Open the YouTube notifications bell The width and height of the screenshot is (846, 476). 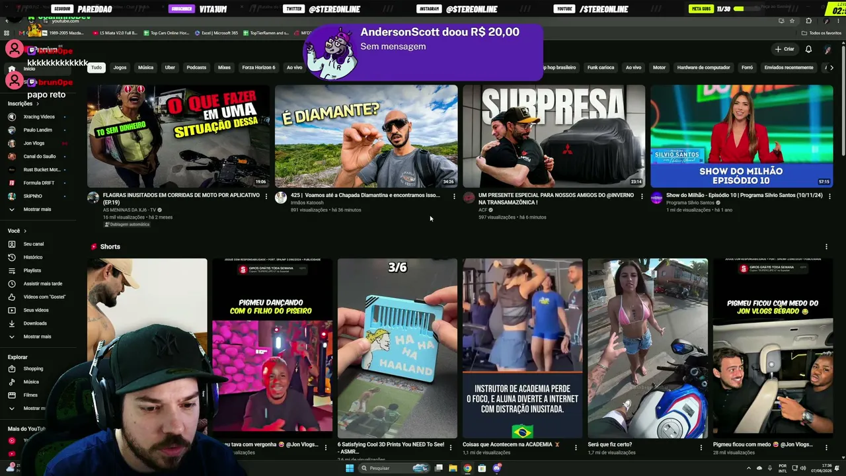pyautogui.click(x=808, y=49)
